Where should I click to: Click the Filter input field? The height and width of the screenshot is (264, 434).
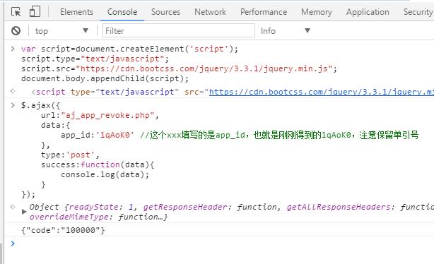(x=179, y=30)
